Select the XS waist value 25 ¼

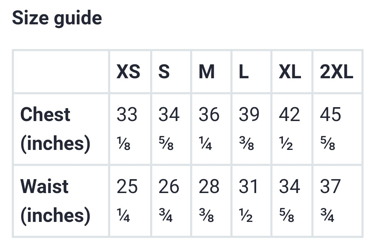(127, 201)
